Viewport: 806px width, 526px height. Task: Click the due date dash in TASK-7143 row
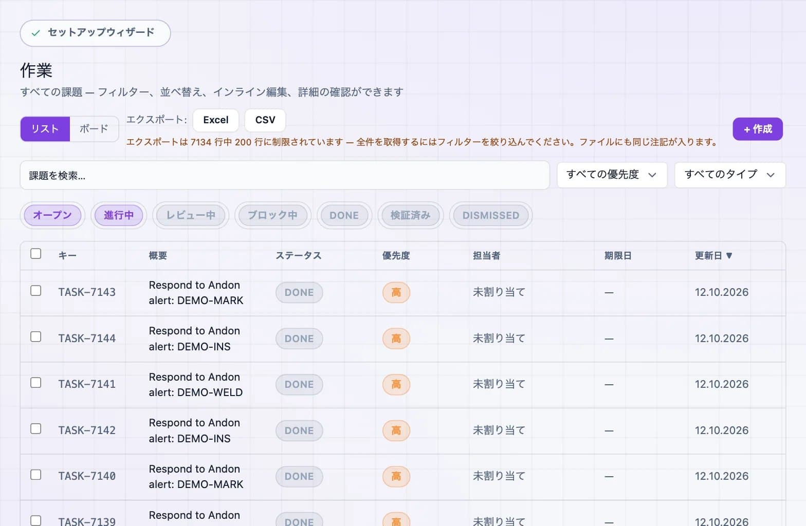pos(609,293)
